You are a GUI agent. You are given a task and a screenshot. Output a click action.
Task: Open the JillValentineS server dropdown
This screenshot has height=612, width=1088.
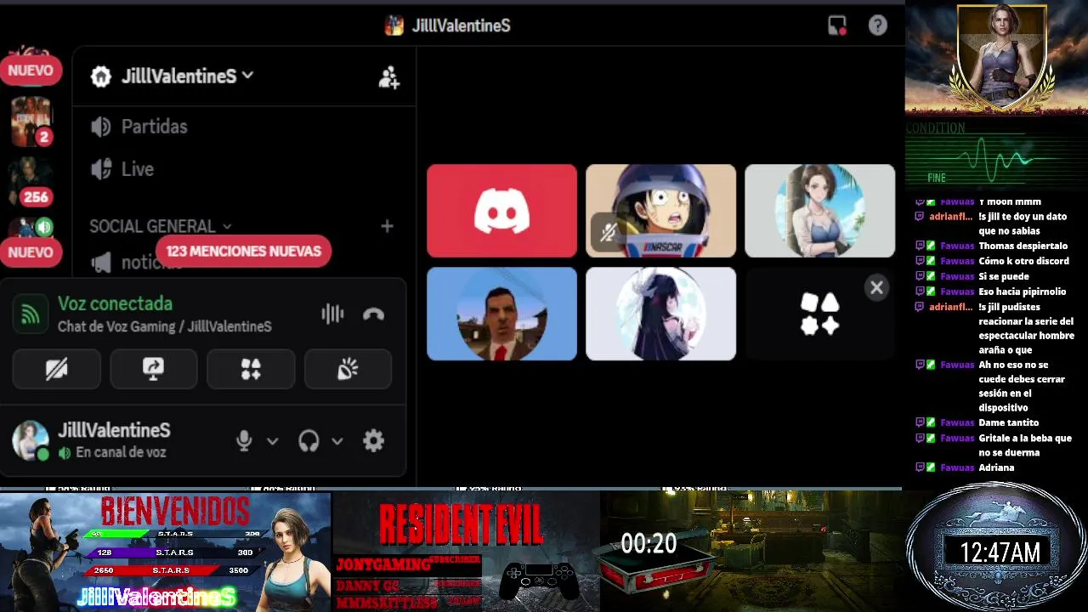tap(247, 75)
